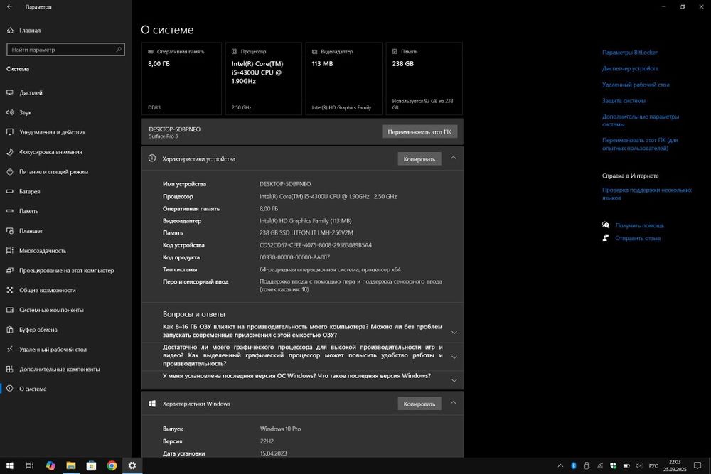711x474 pixels.
Task: Open Проецирование на этот компьютер
Action: (x=66, y=271)
